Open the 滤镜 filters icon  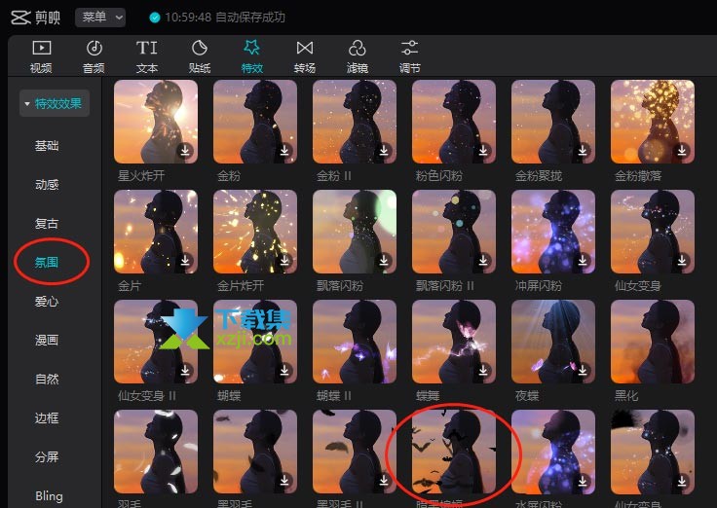click(x=358, y=48)
